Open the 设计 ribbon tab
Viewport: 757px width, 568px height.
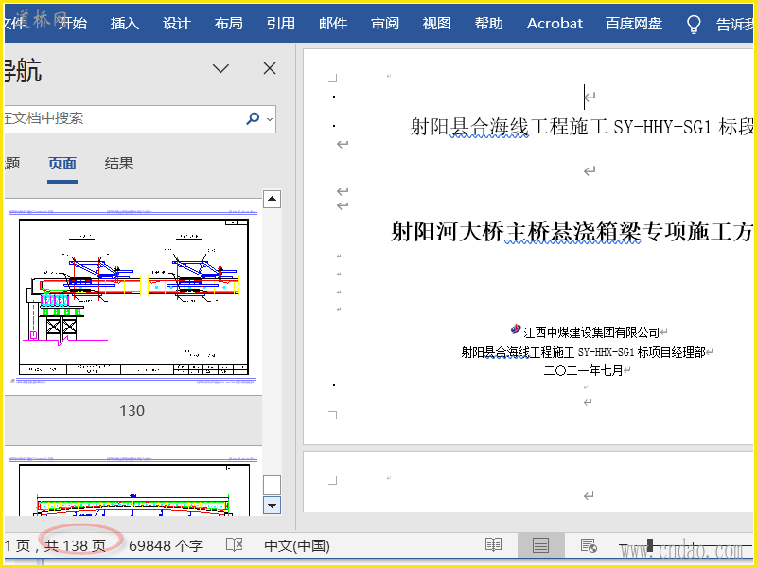pyautogui.click(x=177, y=23)
